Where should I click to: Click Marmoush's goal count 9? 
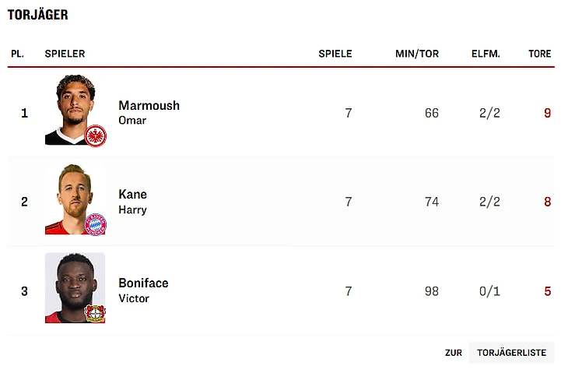(x=547, y=113)
